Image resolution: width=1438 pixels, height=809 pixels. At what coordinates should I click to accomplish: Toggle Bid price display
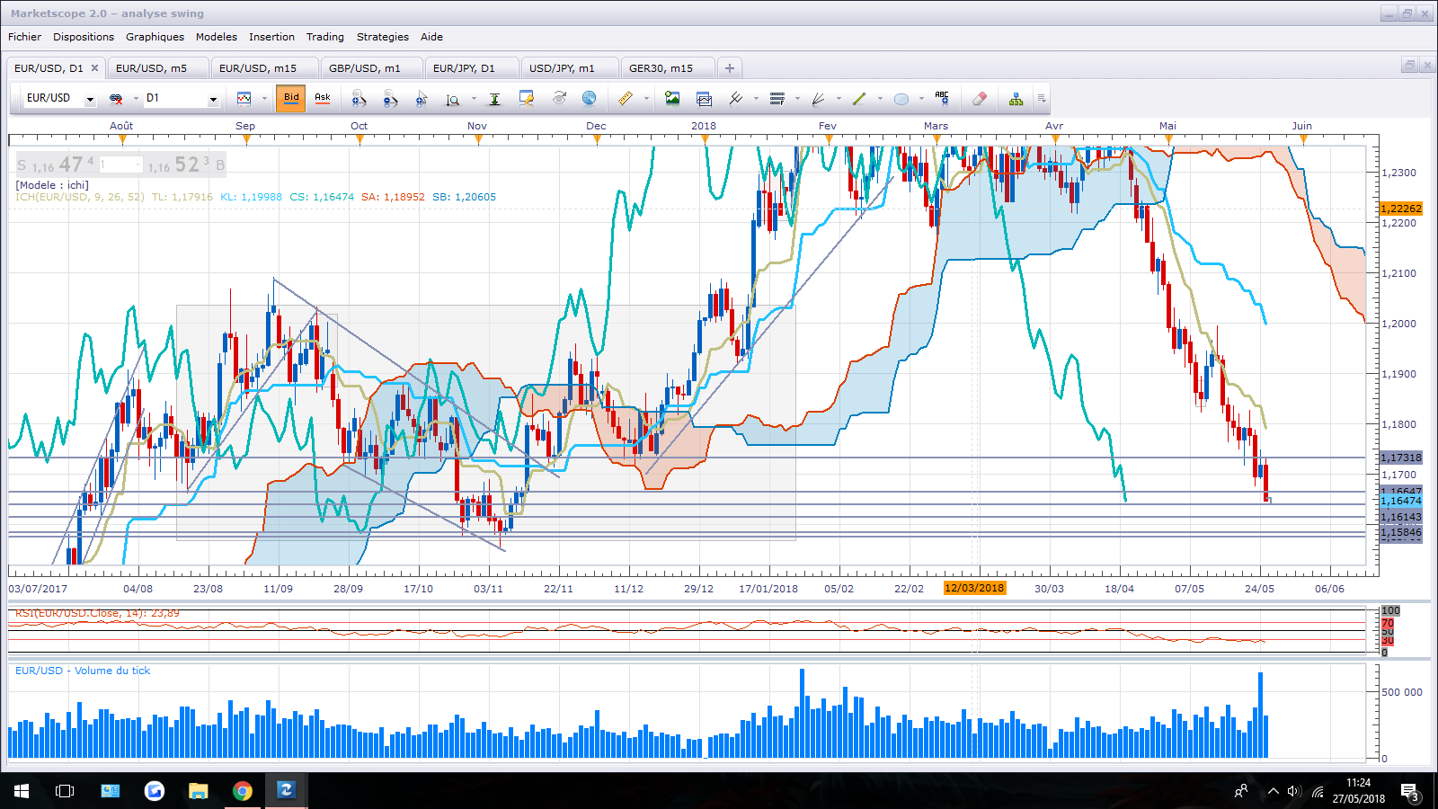[291, 98]
